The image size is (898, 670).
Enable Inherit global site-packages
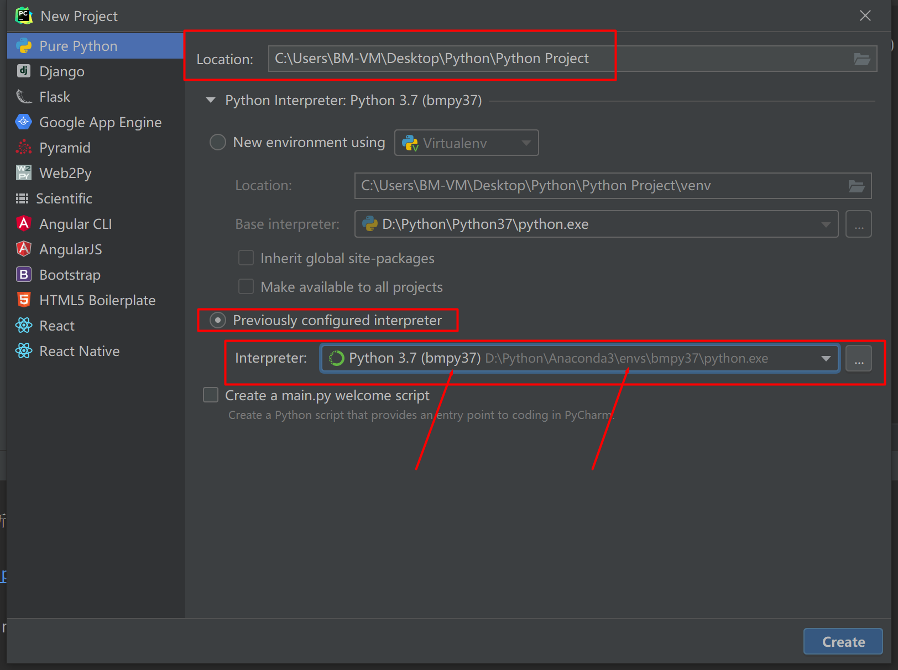246,258
